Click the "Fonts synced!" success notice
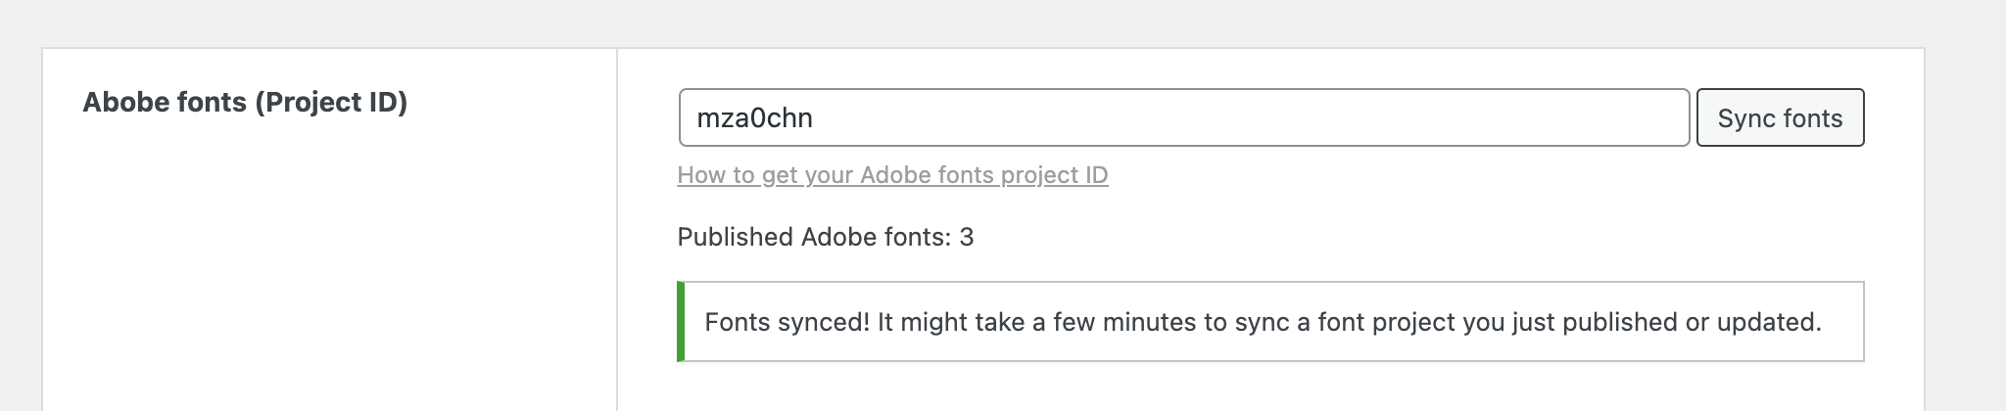Viewport: 2006px width, 411px height. (x=1269, y=322)
